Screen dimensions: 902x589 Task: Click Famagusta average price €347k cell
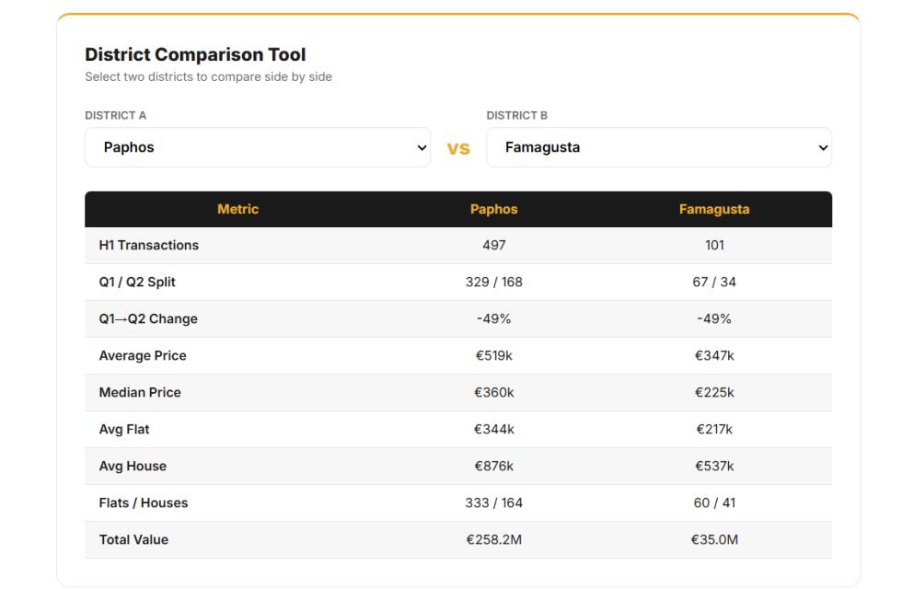point(714,355)
